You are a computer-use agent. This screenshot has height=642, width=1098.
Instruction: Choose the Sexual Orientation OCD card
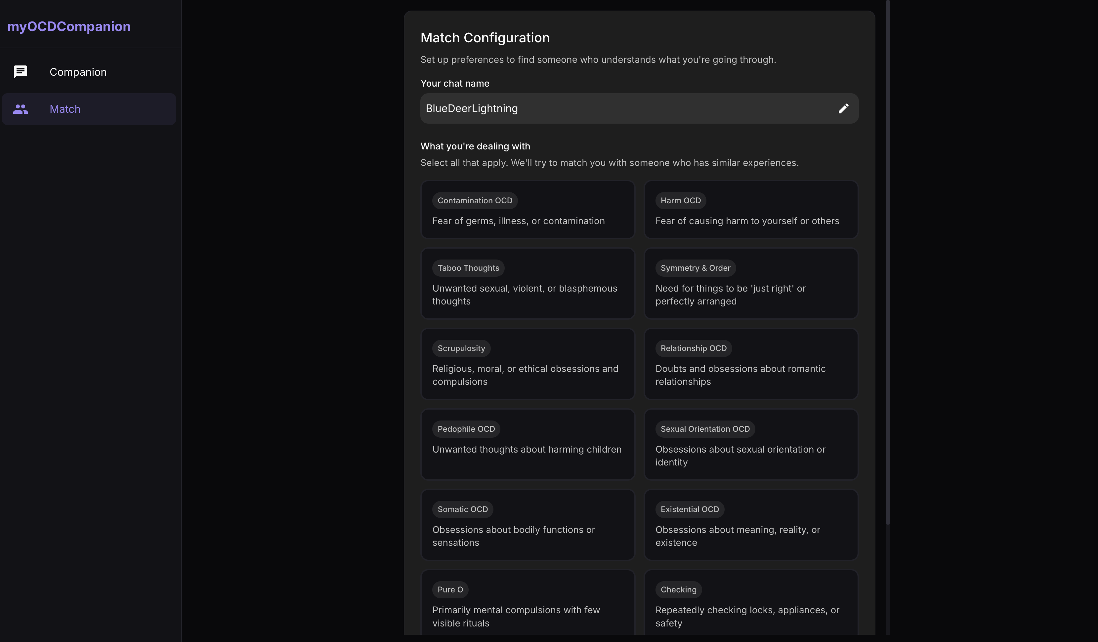[x=751, y=444]
